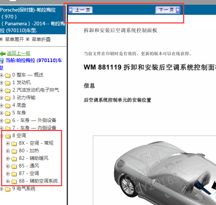Select tree item 80 - 加热
Screen dimensions: 216x205
click(29, 151)
